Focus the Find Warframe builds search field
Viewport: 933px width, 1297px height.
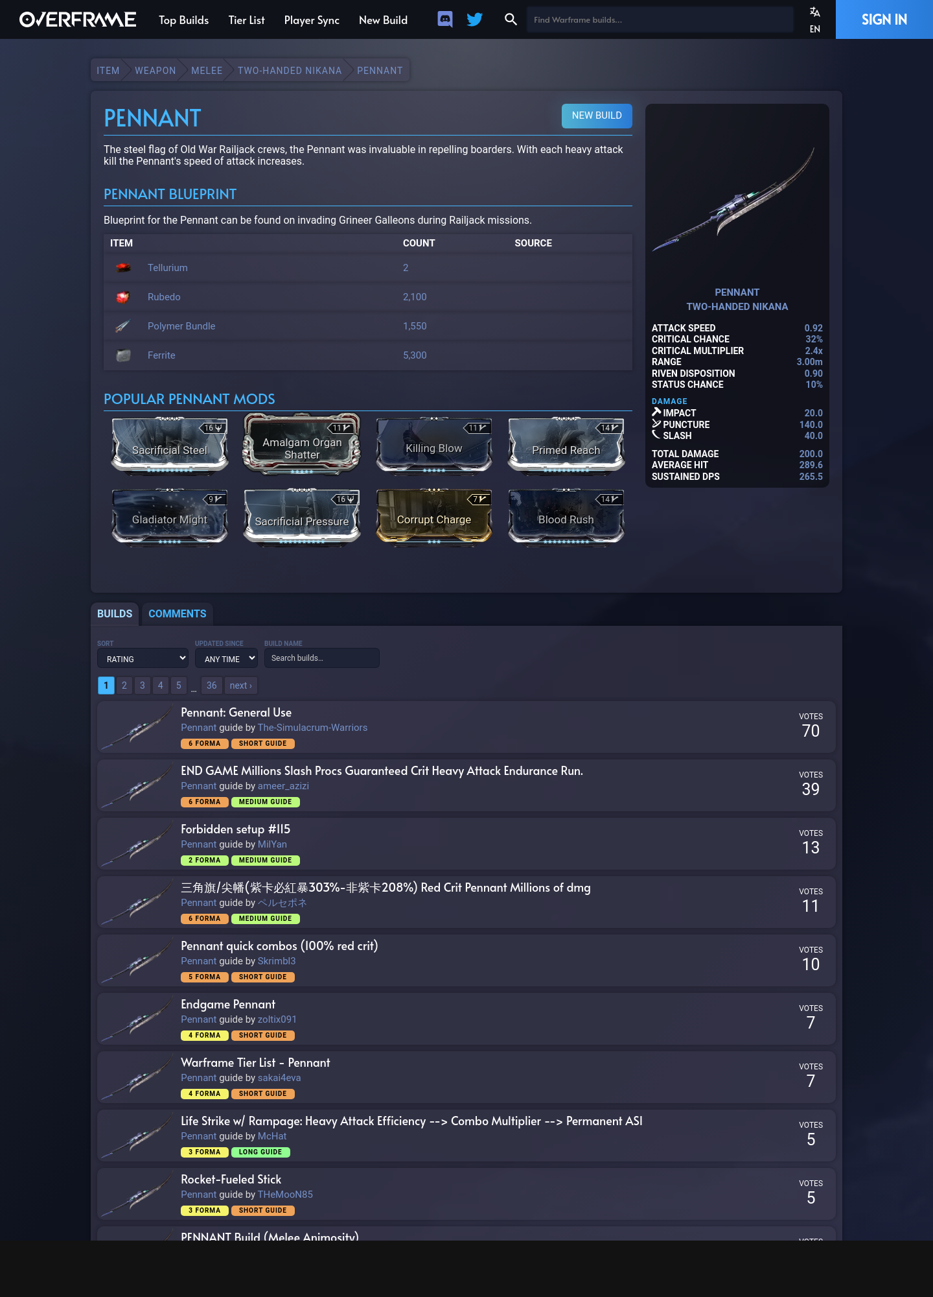(x=660, y=19)
